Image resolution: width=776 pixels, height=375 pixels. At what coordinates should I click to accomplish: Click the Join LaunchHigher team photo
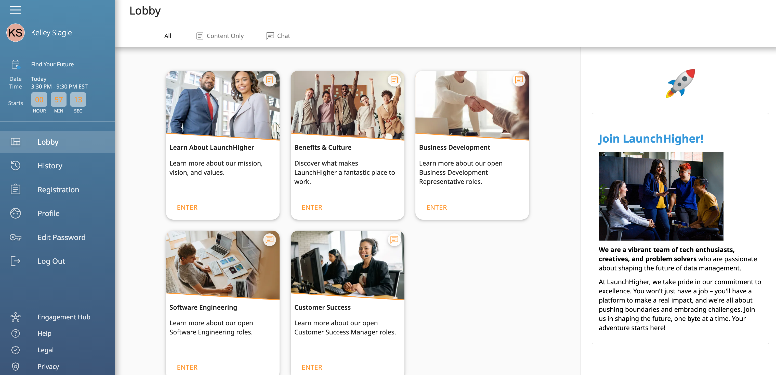(x=661, y=196)
